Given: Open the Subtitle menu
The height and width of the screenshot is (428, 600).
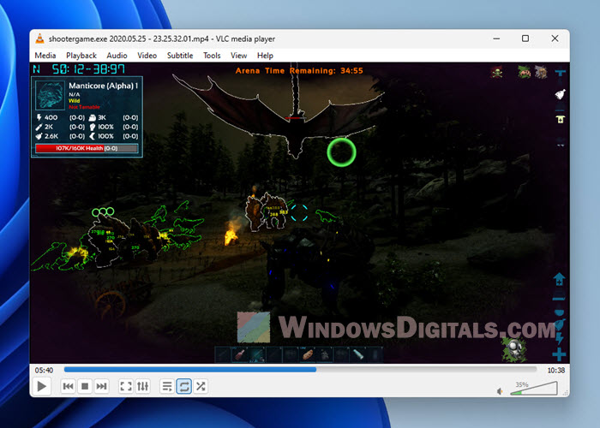Looking at the screenshot, I should 180,56.
